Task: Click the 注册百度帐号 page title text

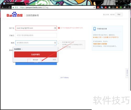Action: [x=32, y=15]
